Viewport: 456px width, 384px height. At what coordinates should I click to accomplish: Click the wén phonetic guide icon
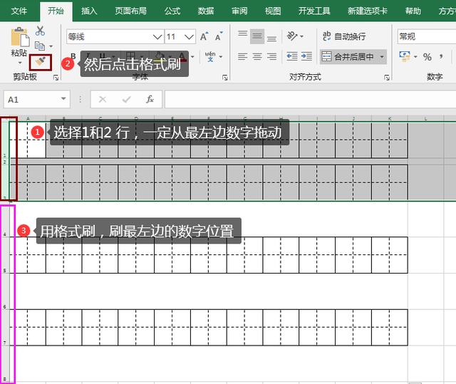point(210,56)
